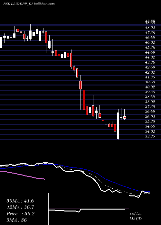Click the 43.36 price axis label
Screen dimensions: 161x225
click(x=150, y=62)
